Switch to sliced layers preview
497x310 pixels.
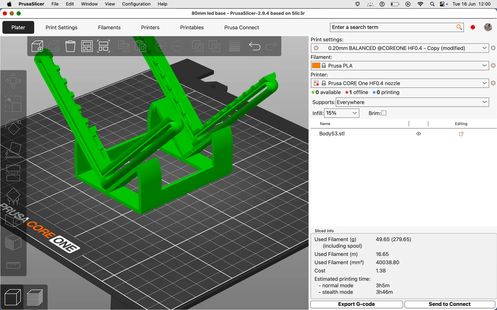point(35,297)
